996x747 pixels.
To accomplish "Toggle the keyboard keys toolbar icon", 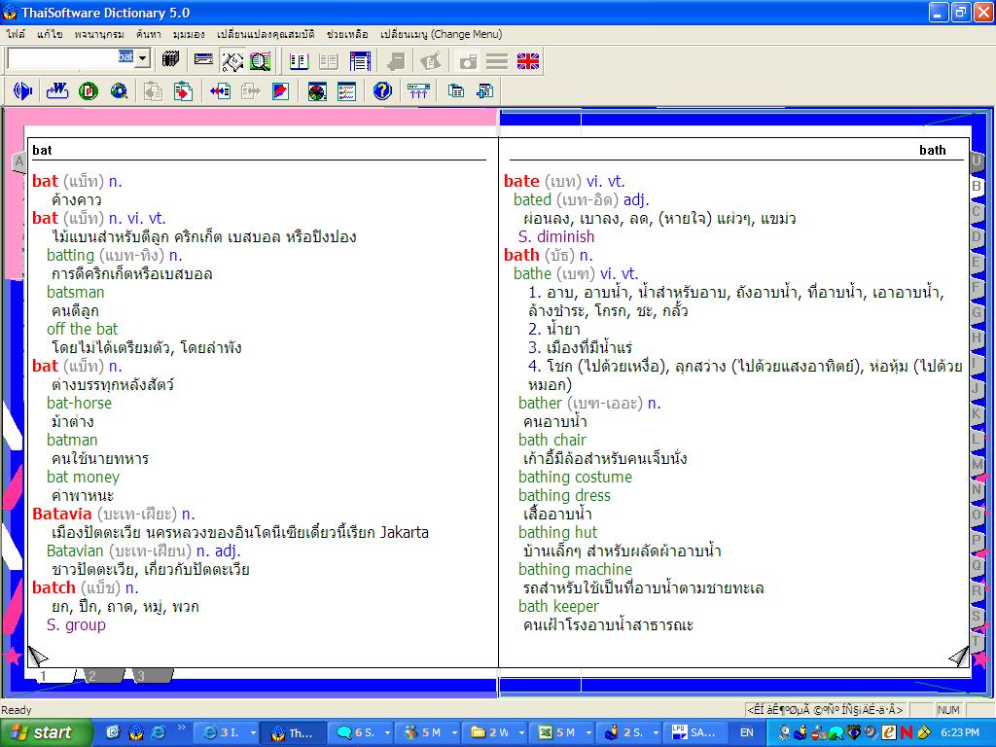I will click(x=231, y=61).
